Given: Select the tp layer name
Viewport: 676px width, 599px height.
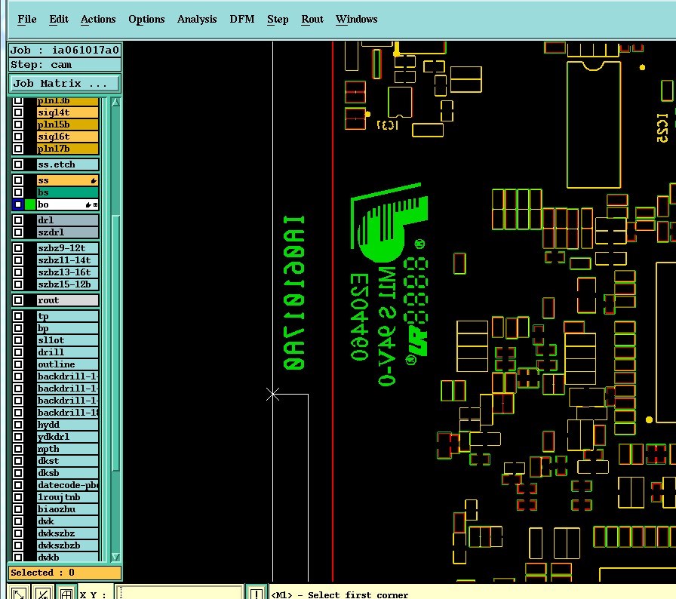Looking at the screenshot, I should 68,316.
